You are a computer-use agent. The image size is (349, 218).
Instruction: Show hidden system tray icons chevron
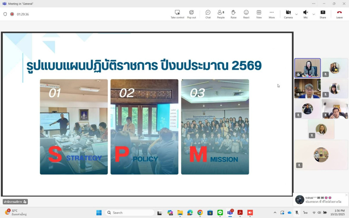(275, 213)
